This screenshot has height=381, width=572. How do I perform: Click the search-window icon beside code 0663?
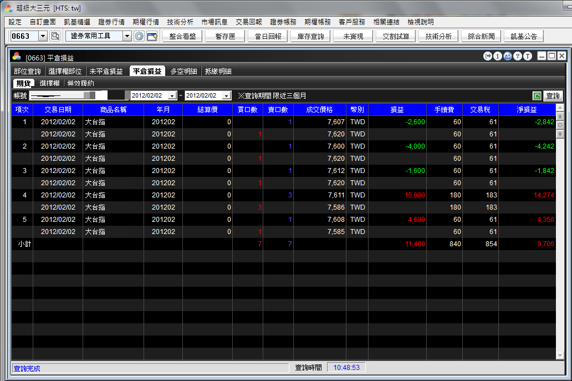(x=55, y=35)
